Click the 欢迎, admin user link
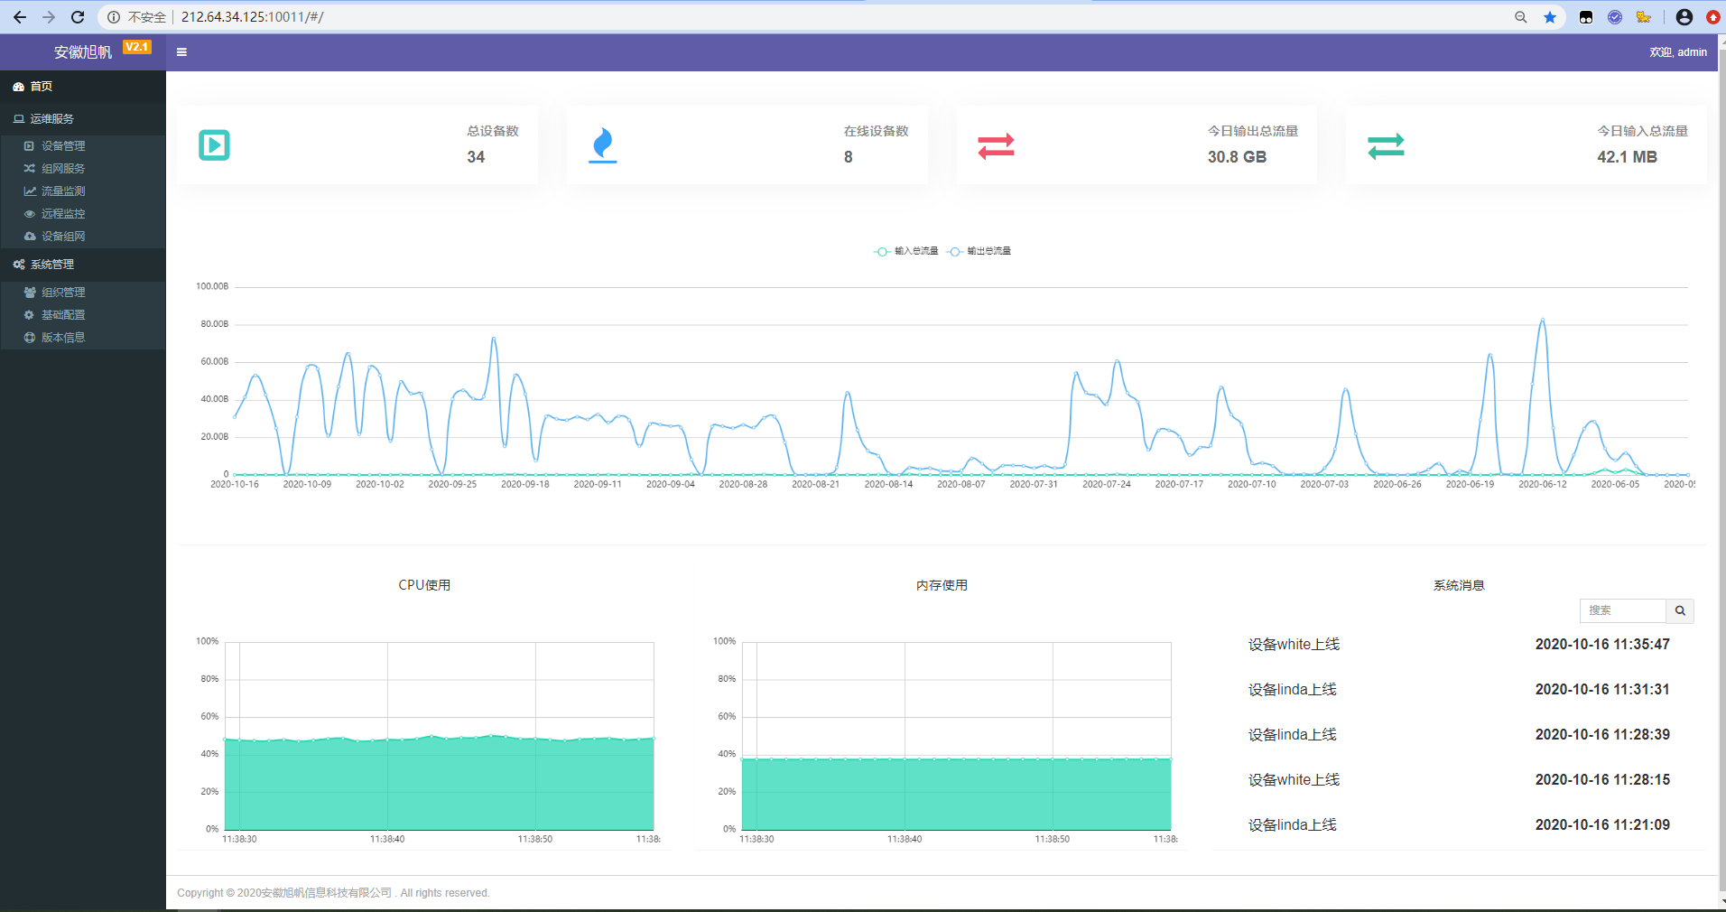Image resolution: width=1726 pixels, height=912 pixels. coord(1677,52)
